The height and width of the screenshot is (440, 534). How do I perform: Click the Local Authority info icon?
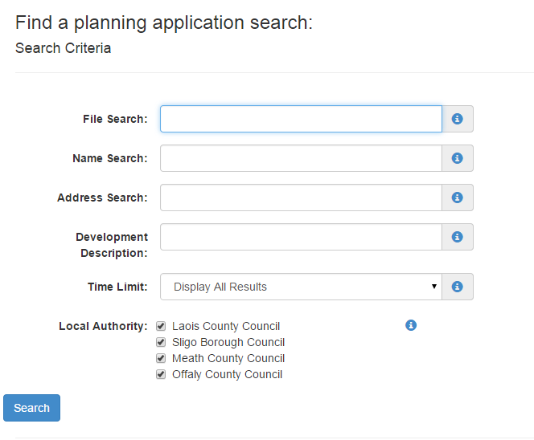pos(411,325)
